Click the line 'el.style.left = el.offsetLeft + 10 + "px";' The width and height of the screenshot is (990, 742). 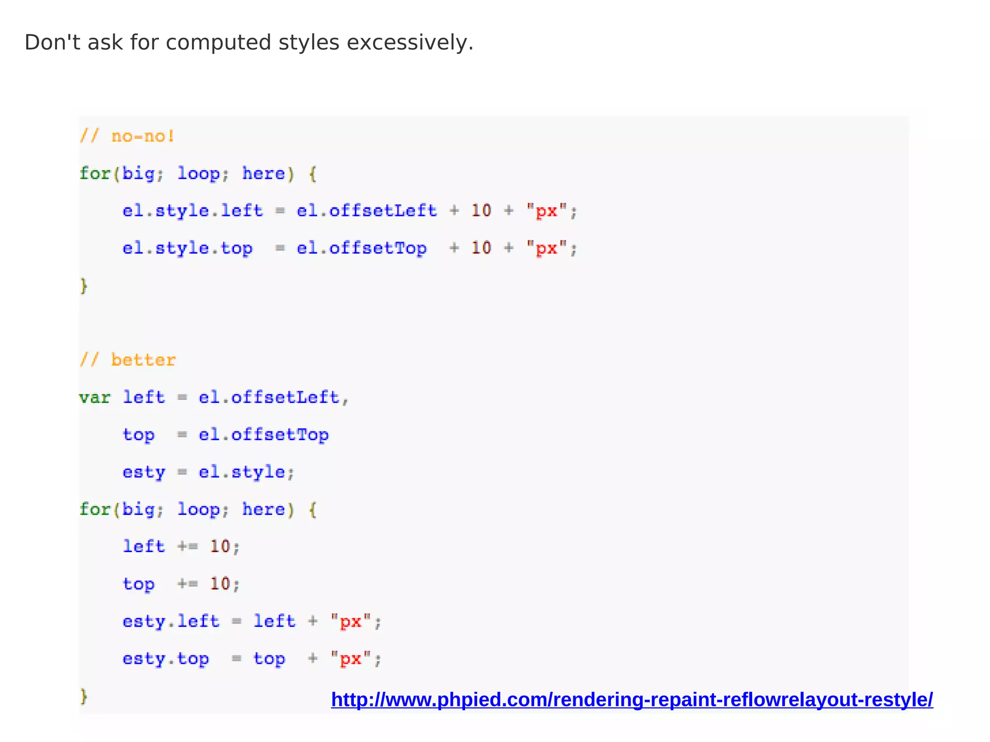pos(350,211)
